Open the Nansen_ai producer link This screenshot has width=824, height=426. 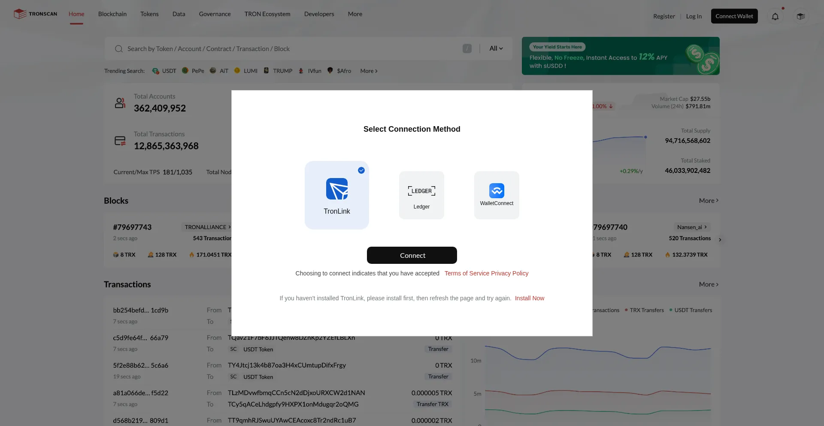click(x=692, y=227)
